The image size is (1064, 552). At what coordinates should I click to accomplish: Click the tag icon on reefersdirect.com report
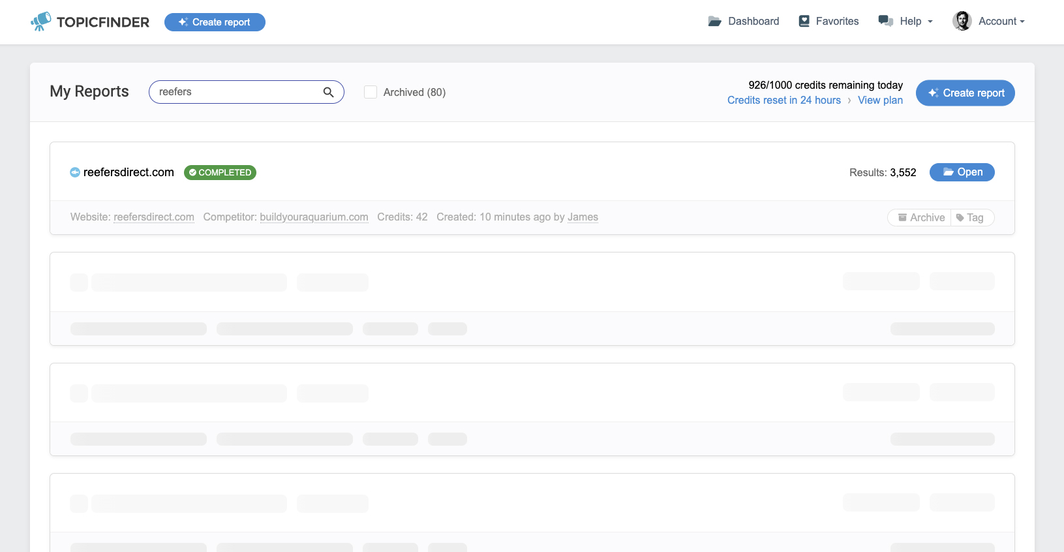[x=960, y=218]
